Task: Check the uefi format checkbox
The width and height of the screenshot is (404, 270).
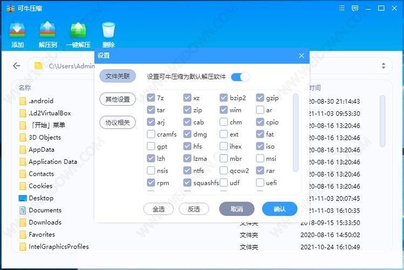Action: point(260,183)
